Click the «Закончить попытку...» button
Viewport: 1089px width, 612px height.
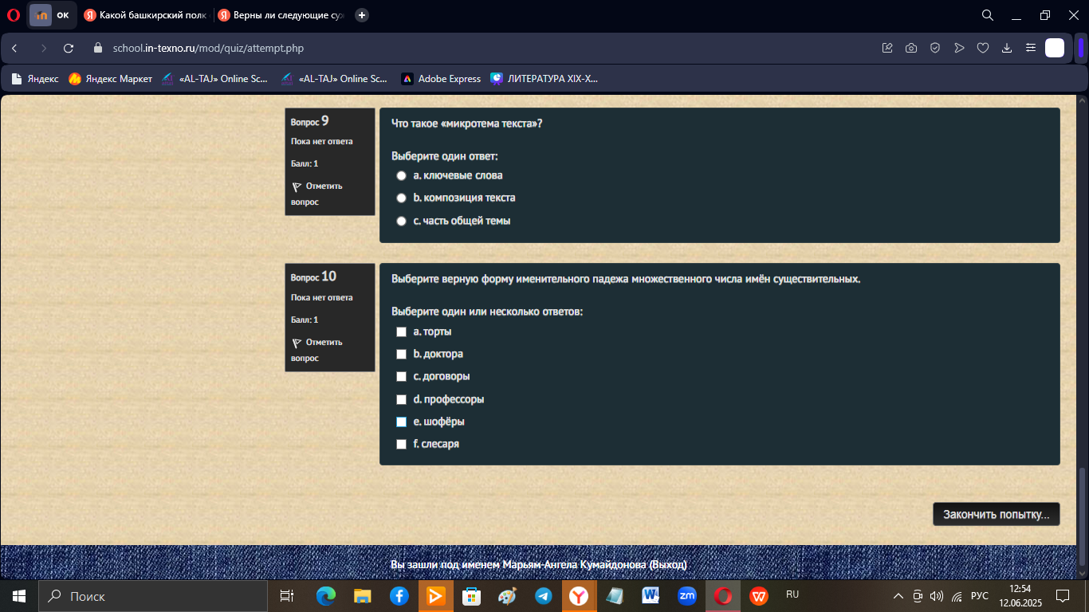[x=997, y=514]
